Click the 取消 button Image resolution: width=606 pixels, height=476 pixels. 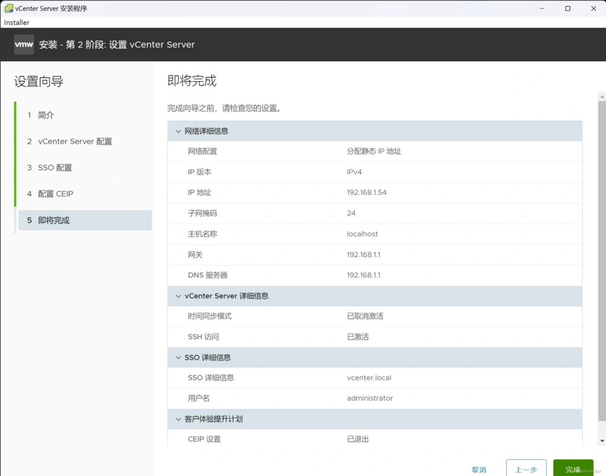click(x=479, y=469)
